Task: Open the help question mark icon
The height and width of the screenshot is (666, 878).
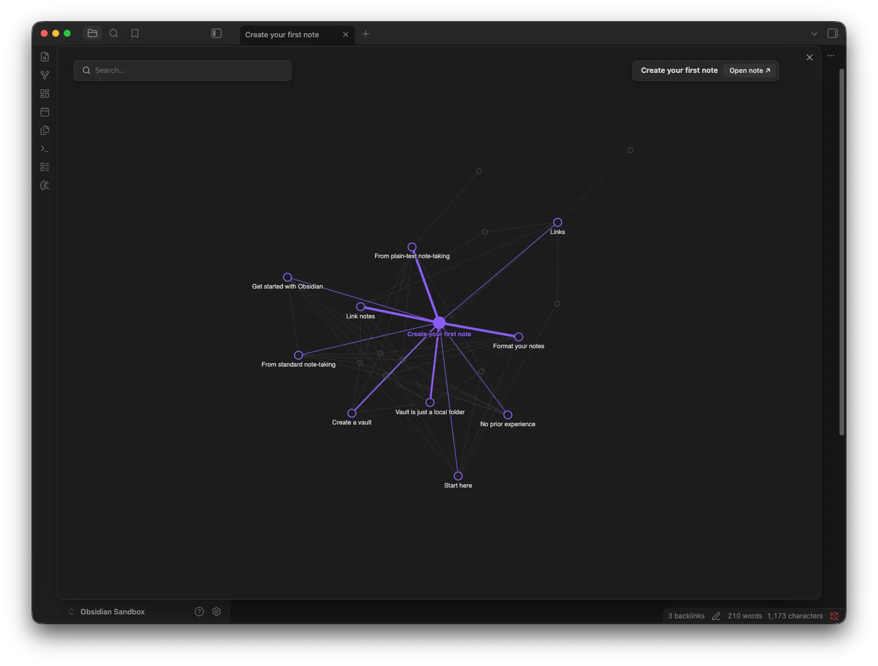Action: tap(199, 612)
